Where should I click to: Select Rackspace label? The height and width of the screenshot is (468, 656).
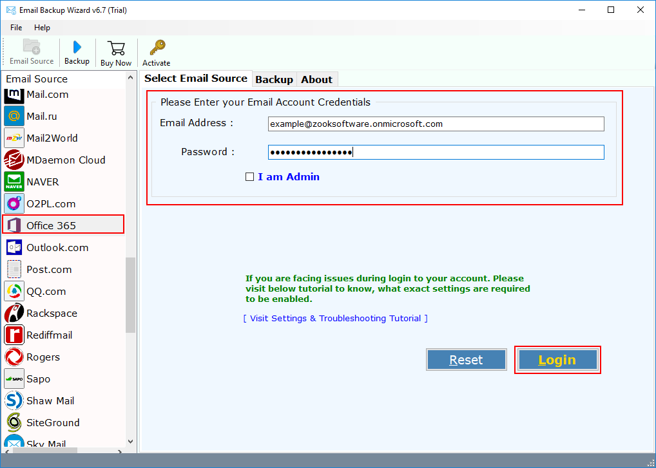click(52, 314)
